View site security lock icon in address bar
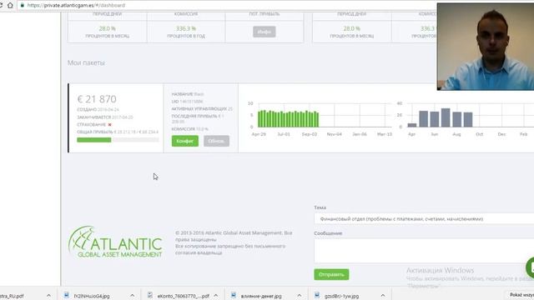The image size is (534, 300). (x=23, y=5)
